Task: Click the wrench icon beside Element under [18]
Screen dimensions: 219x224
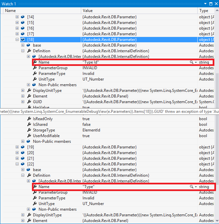Action: tap(29, 96)
